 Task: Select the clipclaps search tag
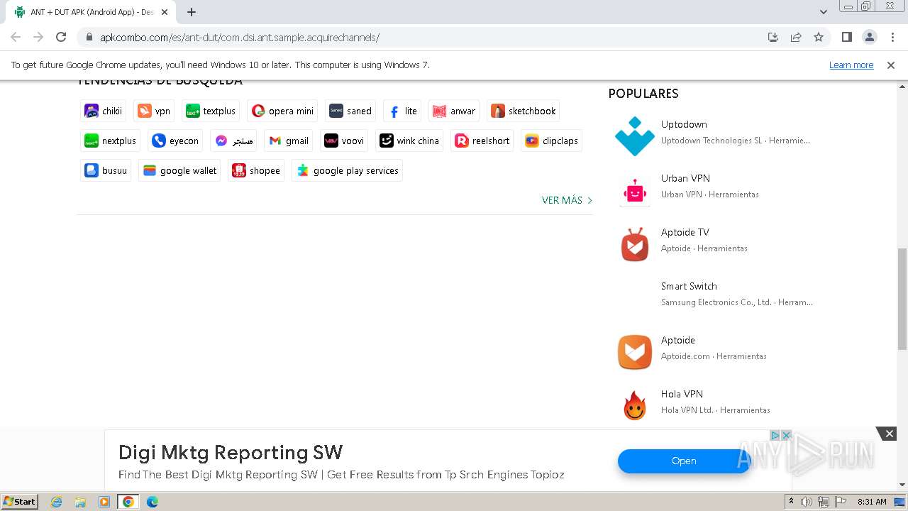[x=551, y=141]
